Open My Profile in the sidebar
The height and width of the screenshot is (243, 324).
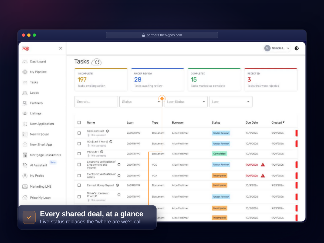pos(37,176)
